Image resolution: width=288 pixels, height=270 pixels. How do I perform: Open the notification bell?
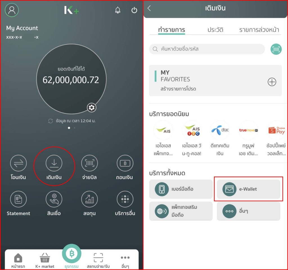(118, 10)
